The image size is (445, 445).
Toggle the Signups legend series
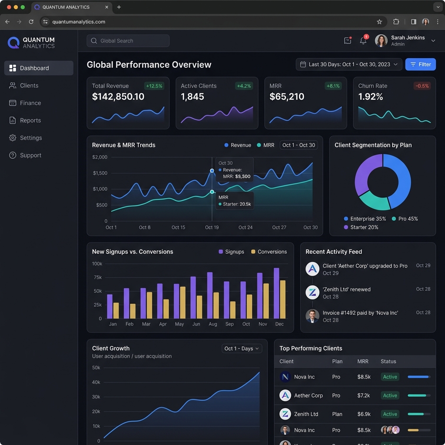coord(231,252)
